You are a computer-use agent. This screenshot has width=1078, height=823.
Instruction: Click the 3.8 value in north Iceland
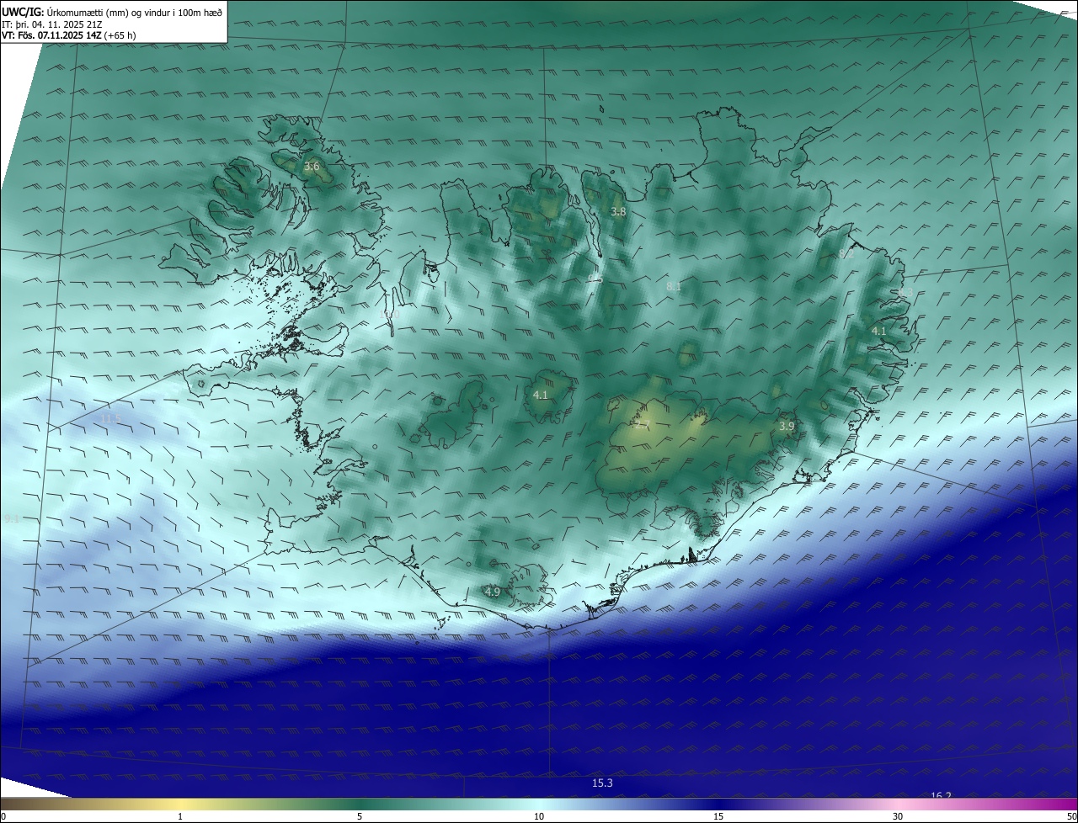618,212
